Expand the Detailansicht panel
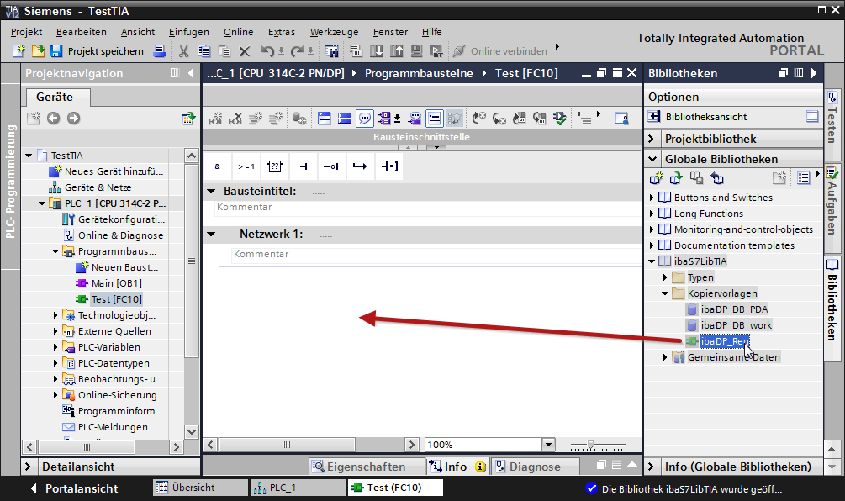Screen dimensions: 845x501 (x=29, y=467)
